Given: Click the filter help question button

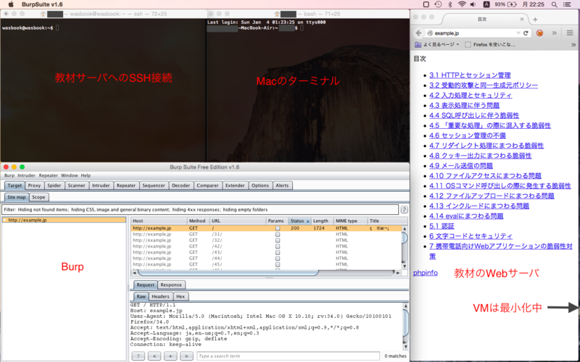Looking at the screenshot, I should click(404, 209).
